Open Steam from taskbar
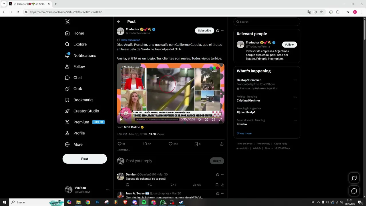This screenshot has height=206, width=366. tap(181, 202)
